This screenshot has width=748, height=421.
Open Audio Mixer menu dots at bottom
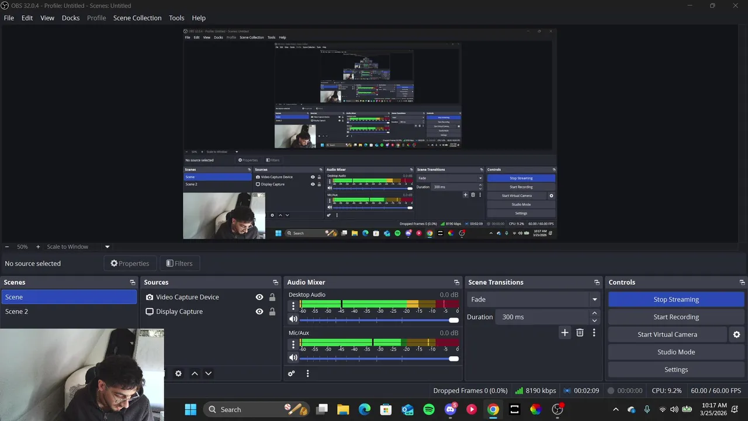(307, 374)
